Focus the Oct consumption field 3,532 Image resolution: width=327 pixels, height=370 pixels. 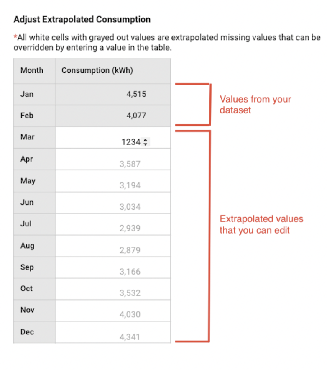pyautogui.click(x=113, y=289)
